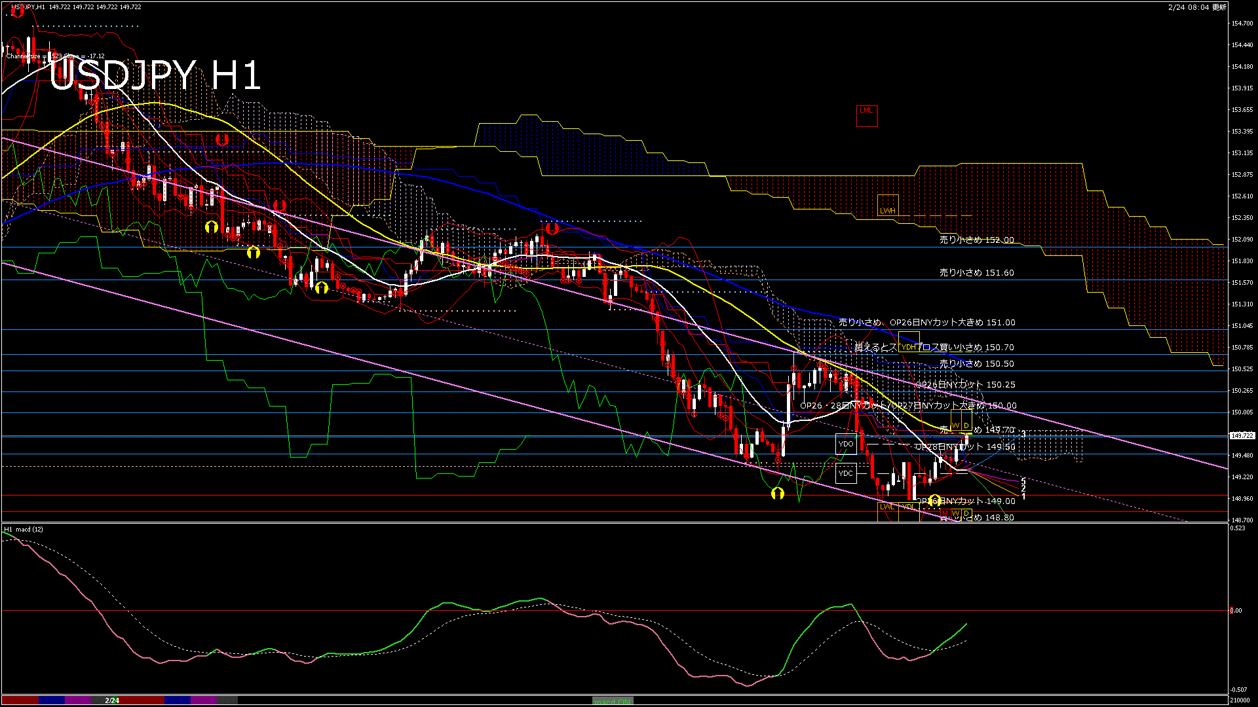This screenshot has width=1258, height=707.
Task: Click the 売り小さめ 151.60 level label
Action: pos(976,273)
